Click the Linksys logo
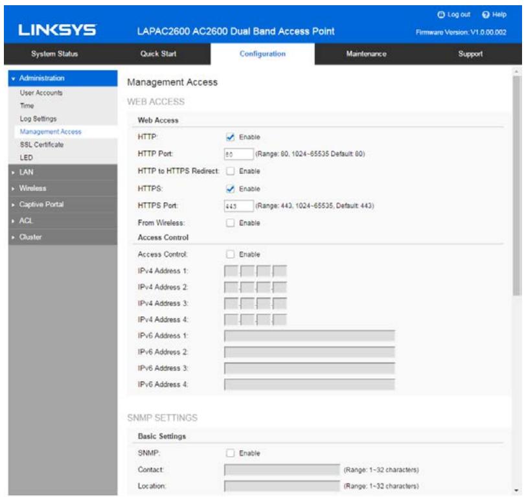The width and height of the screenshot is (524, 497). (x=57, y=30)
